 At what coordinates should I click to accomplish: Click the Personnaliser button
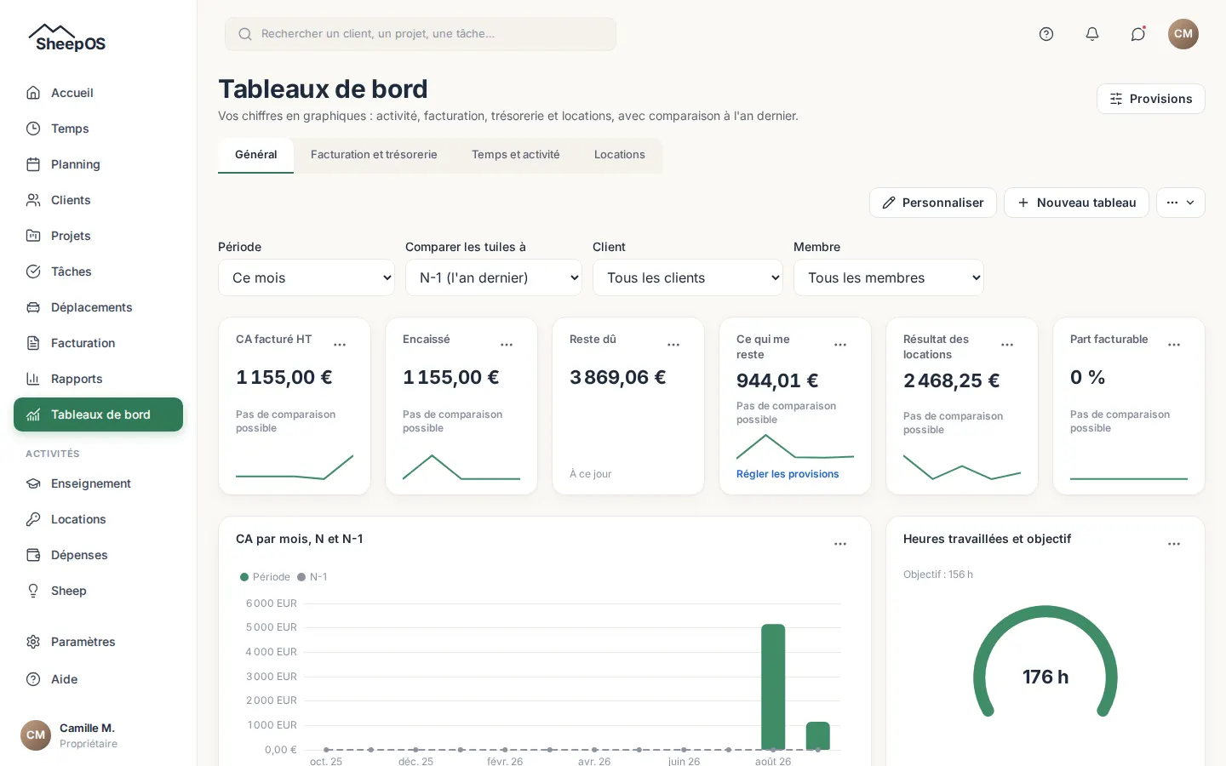[x=933, y=203]
